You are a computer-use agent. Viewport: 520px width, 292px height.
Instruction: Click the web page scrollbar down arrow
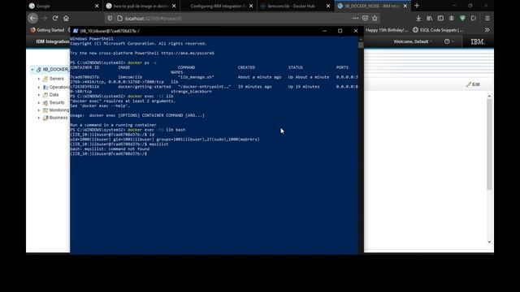point(489,242)
